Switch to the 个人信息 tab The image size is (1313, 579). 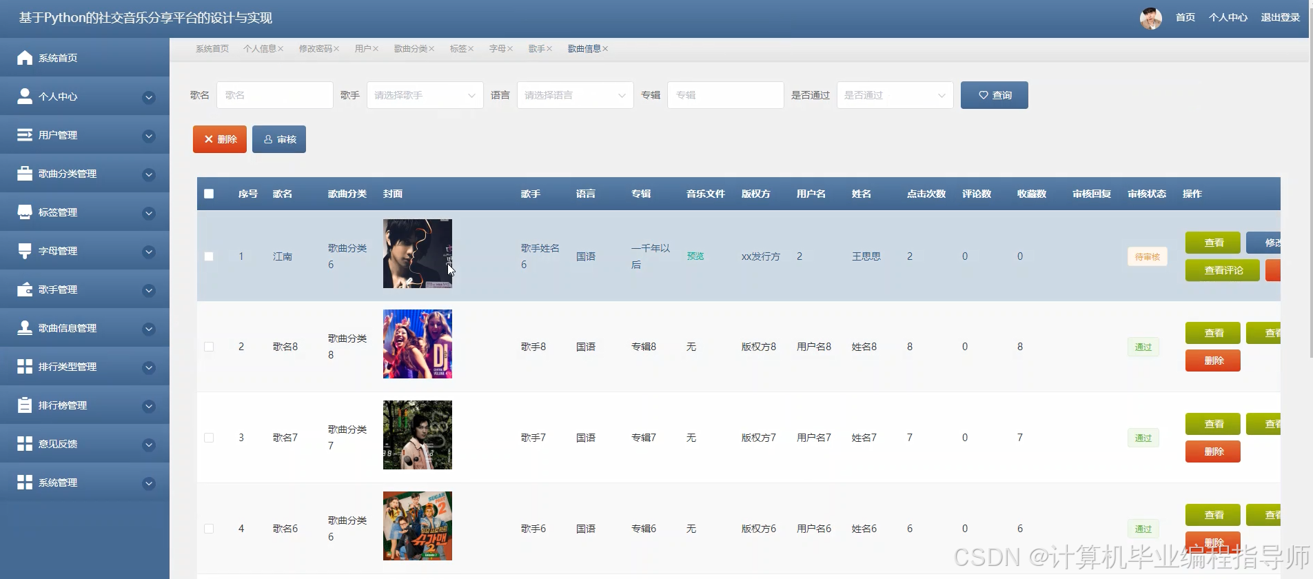pyautogui.click(x=260, y=49)
